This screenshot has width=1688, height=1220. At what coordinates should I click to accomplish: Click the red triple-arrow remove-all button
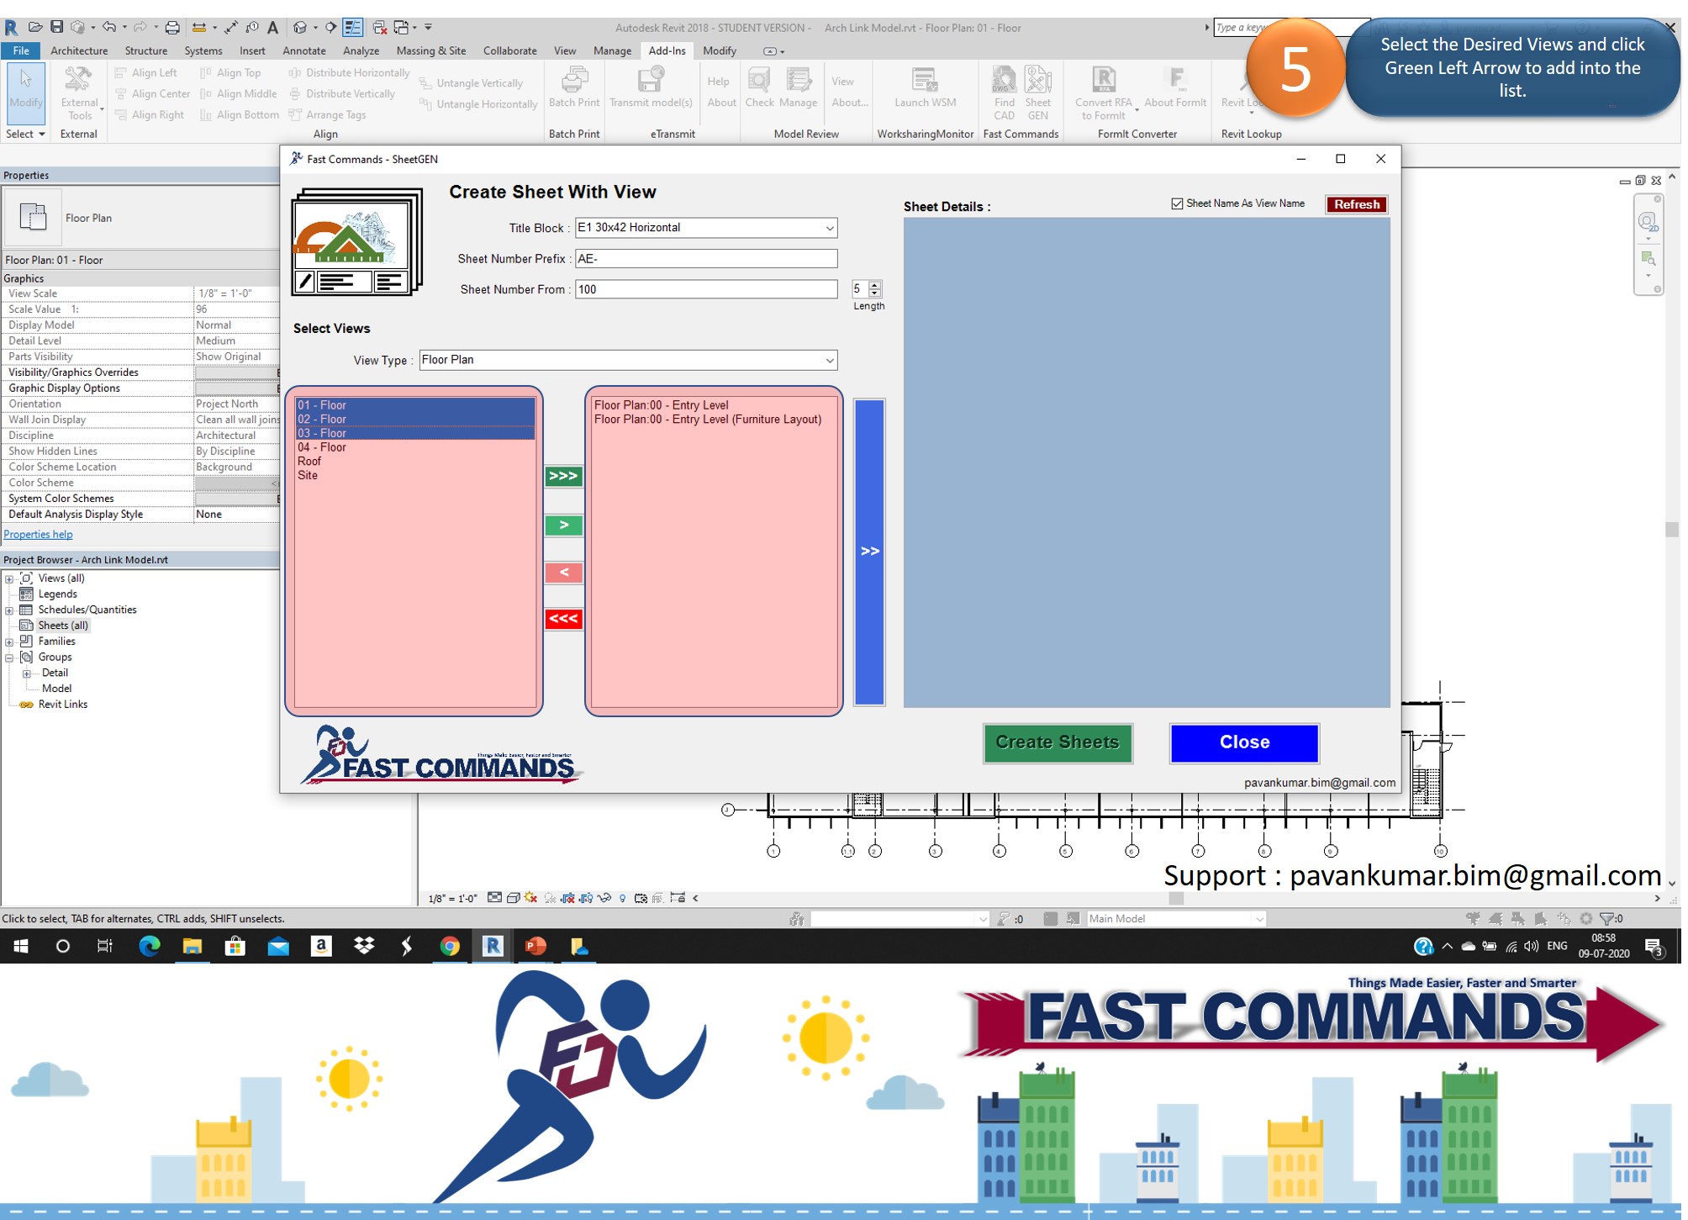(x=563, y=620)
